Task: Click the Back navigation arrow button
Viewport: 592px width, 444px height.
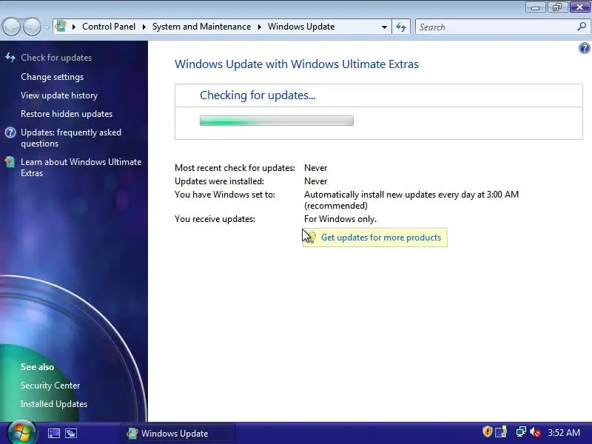Action: pyautogui.click(x=11, y=27)
